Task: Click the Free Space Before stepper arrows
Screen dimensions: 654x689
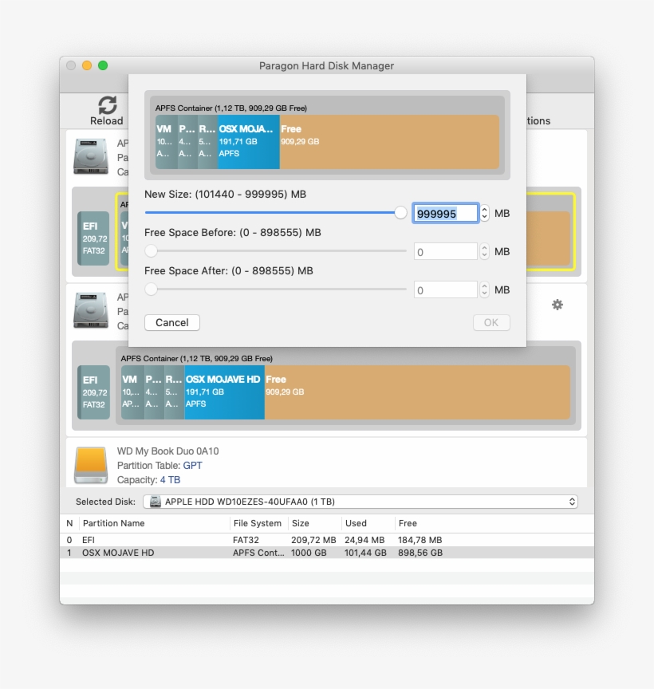Action: (484, 251)
